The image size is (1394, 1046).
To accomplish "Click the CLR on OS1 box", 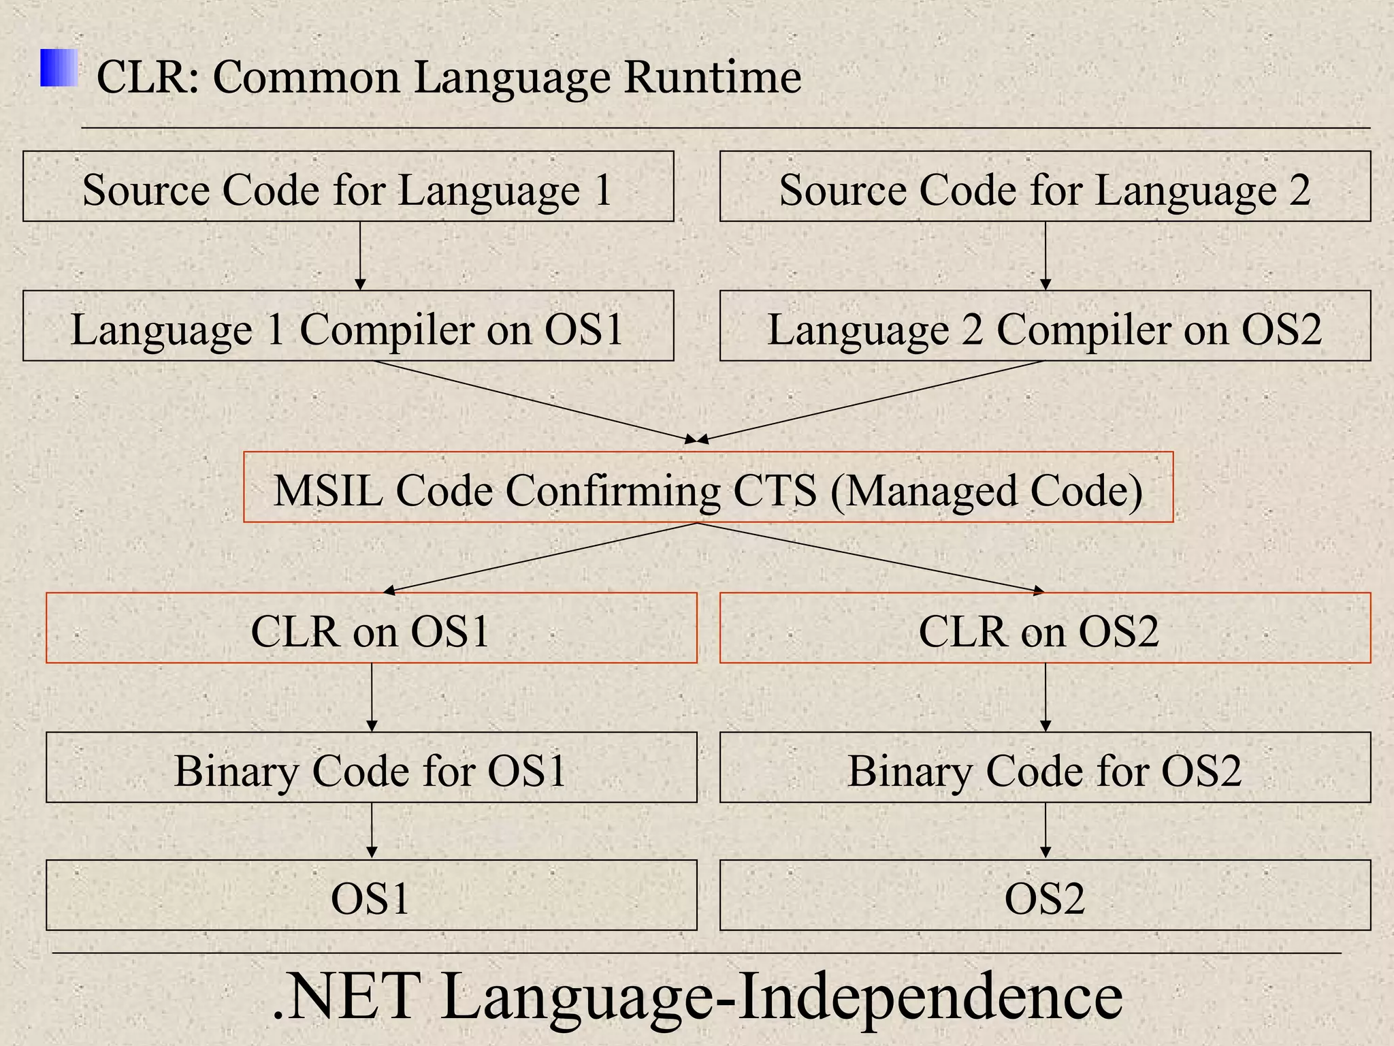I will click(371, 628).
